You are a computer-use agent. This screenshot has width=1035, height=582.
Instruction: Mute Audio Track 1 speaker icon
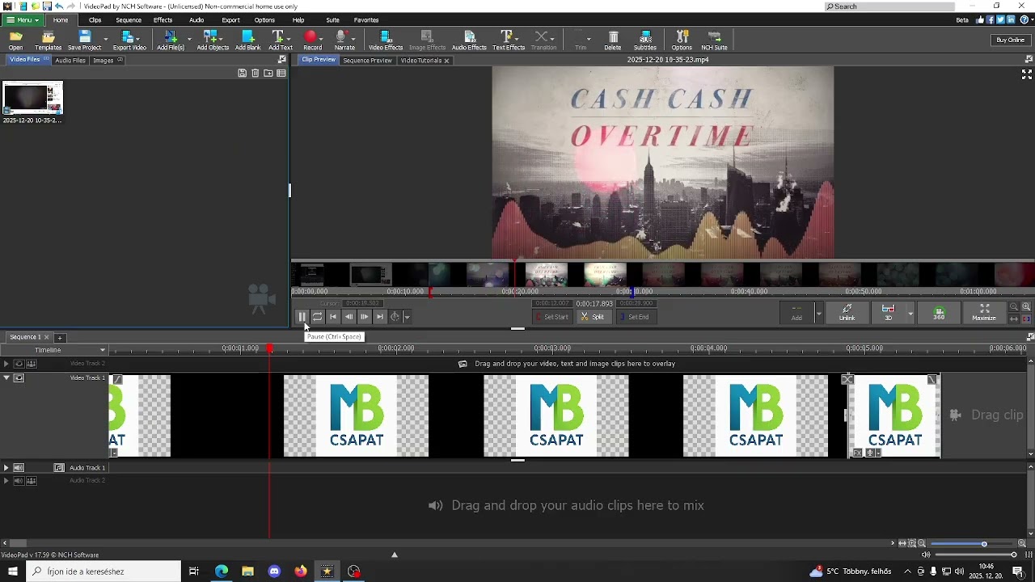pyautogui.click(x=19, y=467)
